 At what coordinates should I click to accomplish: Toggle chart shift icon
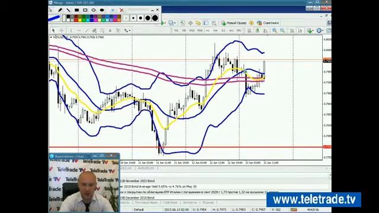[300, 30]
